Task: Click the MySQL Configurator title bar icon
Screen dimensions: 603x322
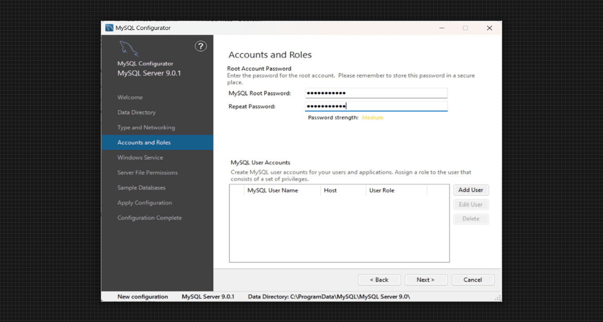Action: (x=109, y=28)
